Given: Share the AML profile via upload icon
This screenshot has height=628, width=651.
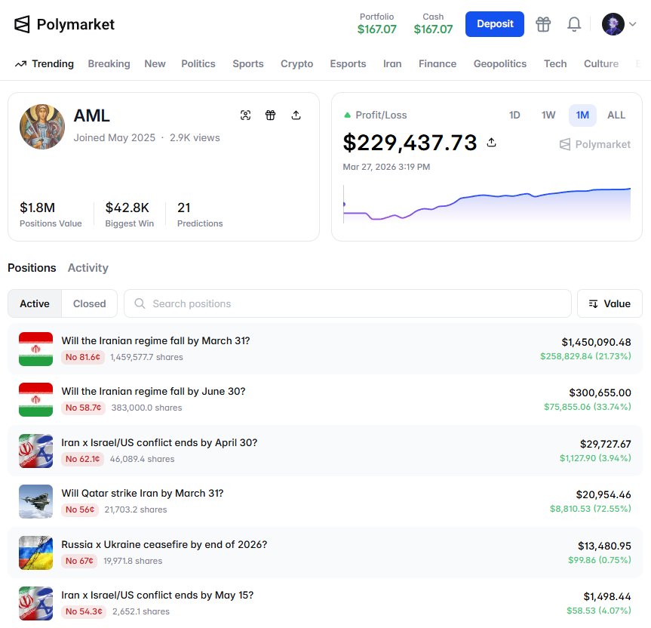Looking at the screenshot, I should [296, 115].
